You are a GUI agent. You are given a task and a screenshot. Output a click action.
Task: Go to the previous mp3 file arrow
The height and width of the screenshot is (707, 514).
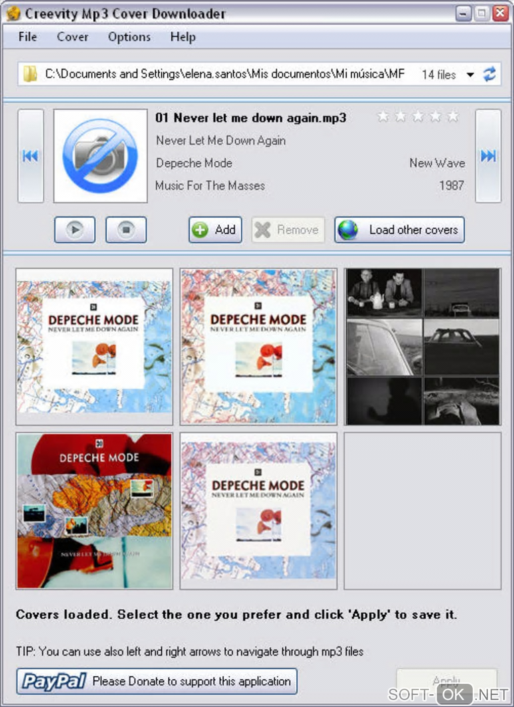tap(30, 156)
